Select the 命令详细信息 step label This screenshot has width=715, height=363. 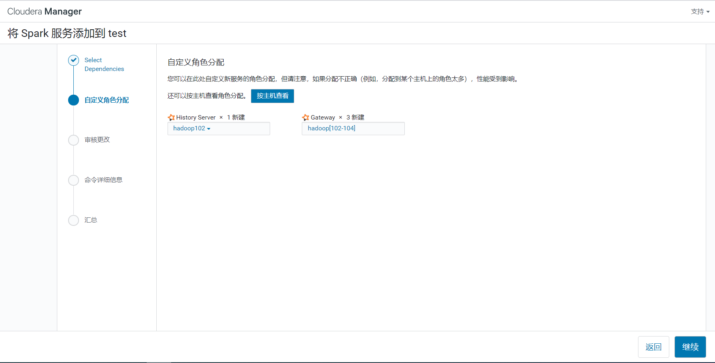click(x=103, y=180)
